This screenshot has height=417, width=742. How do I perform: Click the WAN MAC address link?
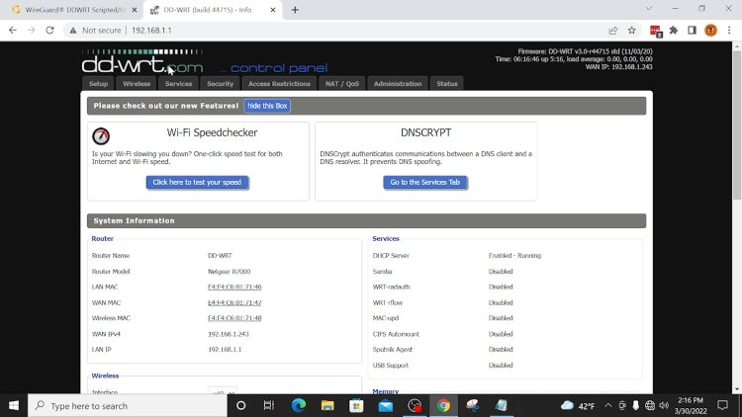click(x=234, y=302)
